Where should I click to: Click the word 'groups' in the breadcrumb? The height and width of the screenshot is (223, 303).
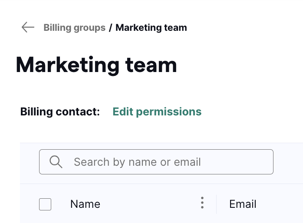coord(90,28)
